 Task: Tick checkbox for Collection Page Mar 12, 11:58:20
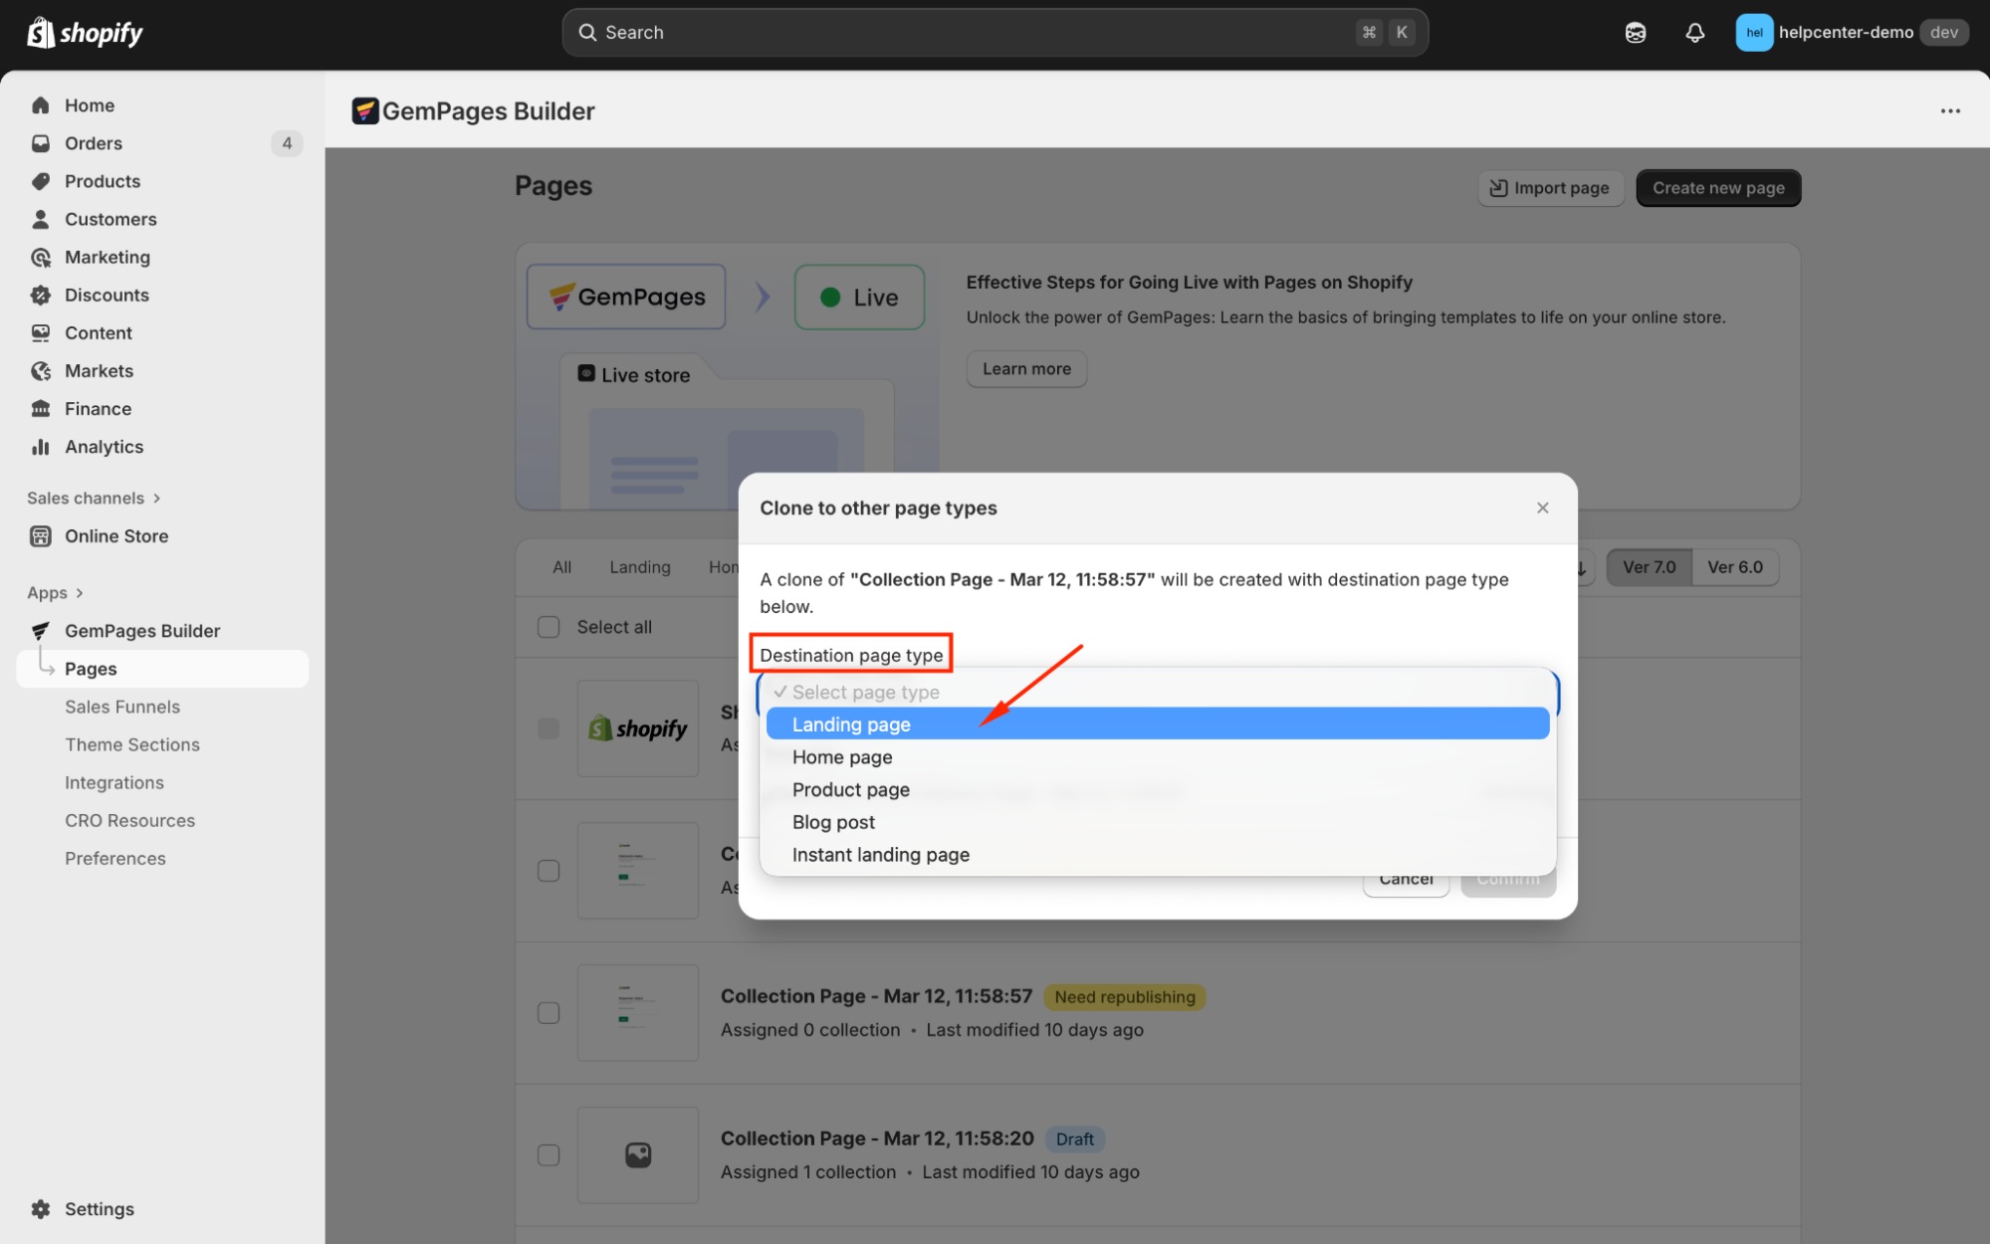(x=549, y=1155)
